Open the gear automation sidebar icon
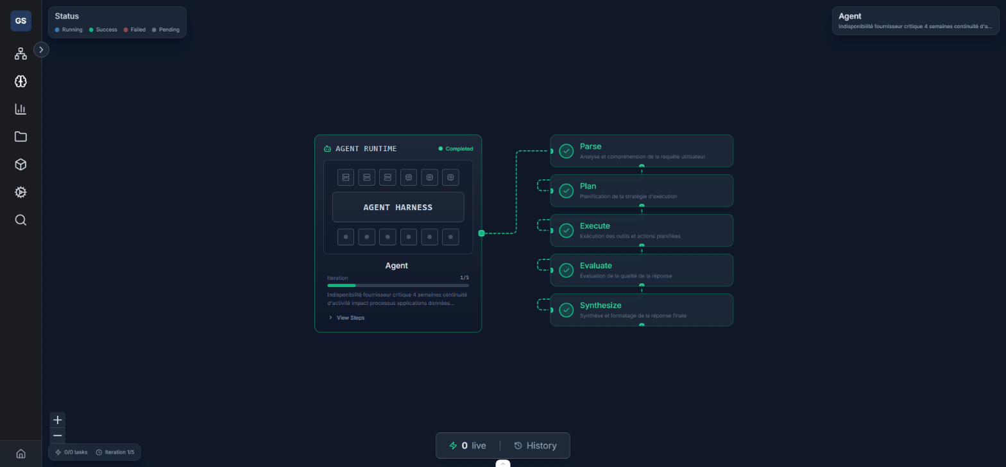The width and height of the screenshot is (1006, 467). 21,192
